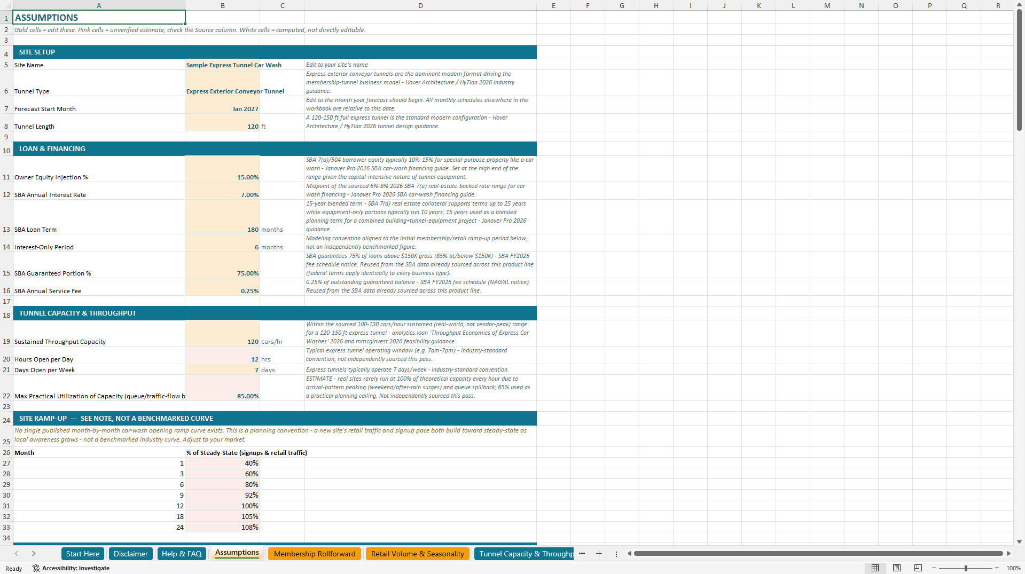Viewport: 1025px width, 574px height.
Task: Click the previous sheet navigation arrow
Action: [x=17, y=554]
